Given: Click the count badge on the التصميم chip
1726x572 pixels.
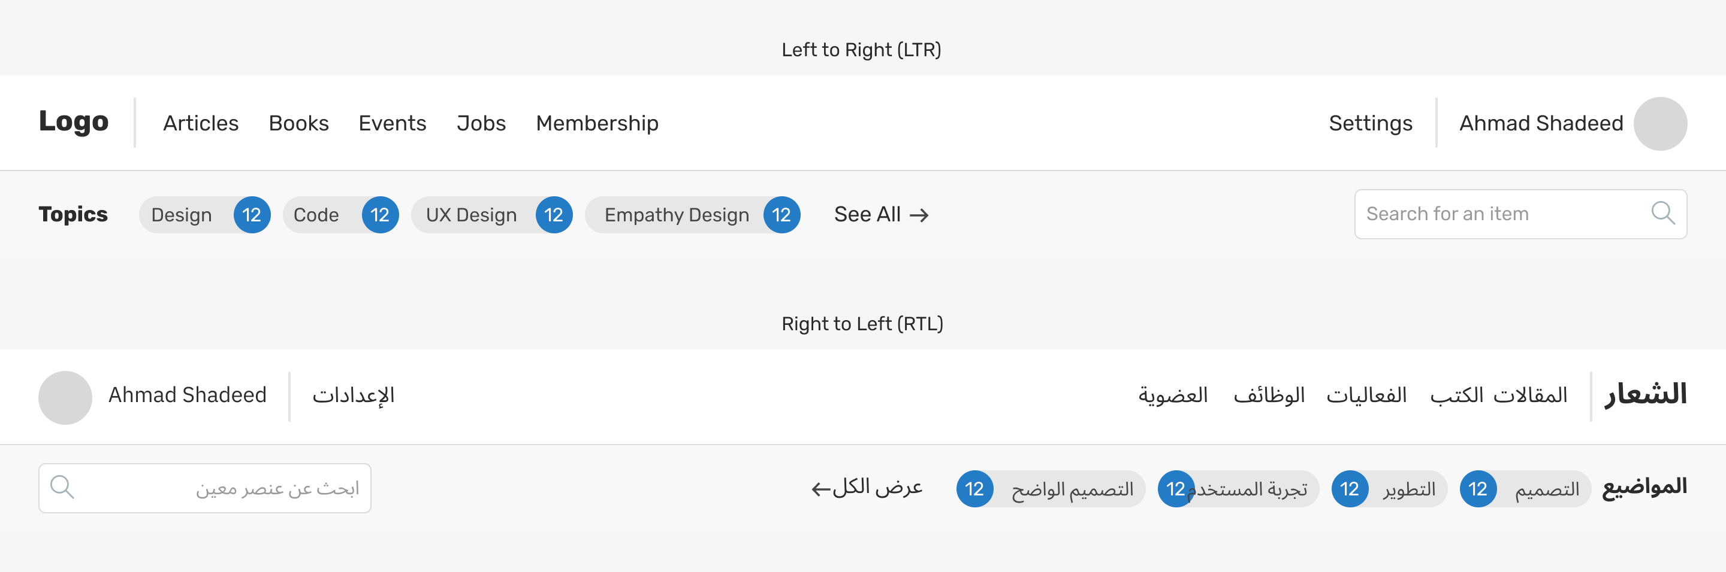Looking at the screenshot, I should click(1478, 489).
